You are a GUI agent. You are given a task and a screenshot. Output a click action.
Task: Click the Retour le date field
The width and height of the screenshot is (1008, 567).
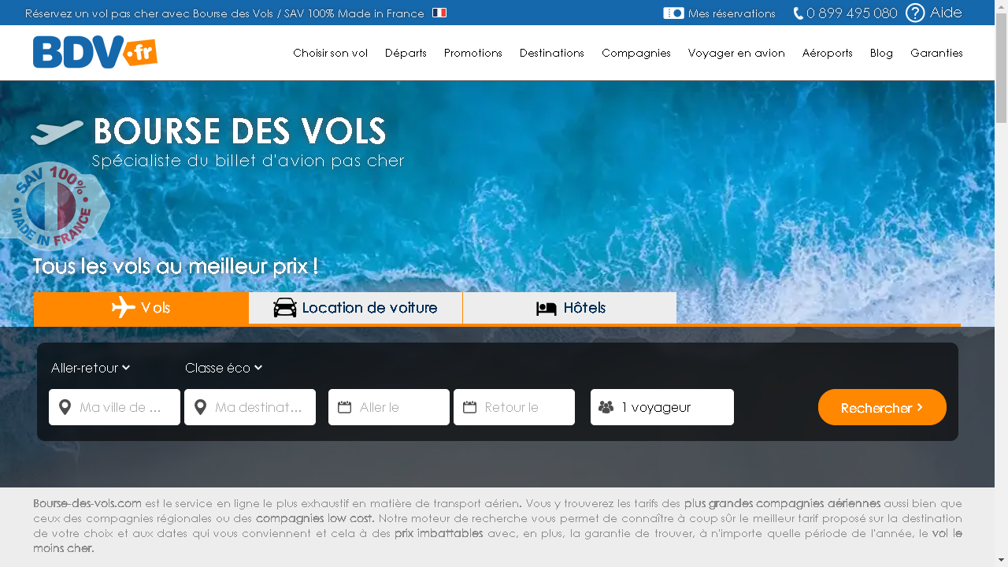click(514, 407)
